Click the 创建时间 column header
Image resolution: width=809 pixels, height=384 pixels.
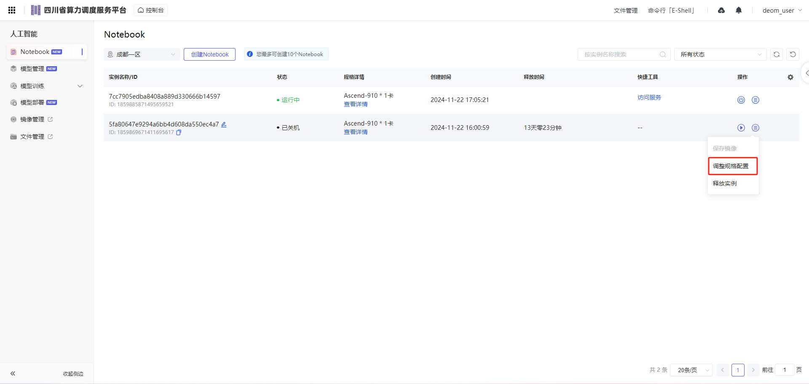pos(441,77)
